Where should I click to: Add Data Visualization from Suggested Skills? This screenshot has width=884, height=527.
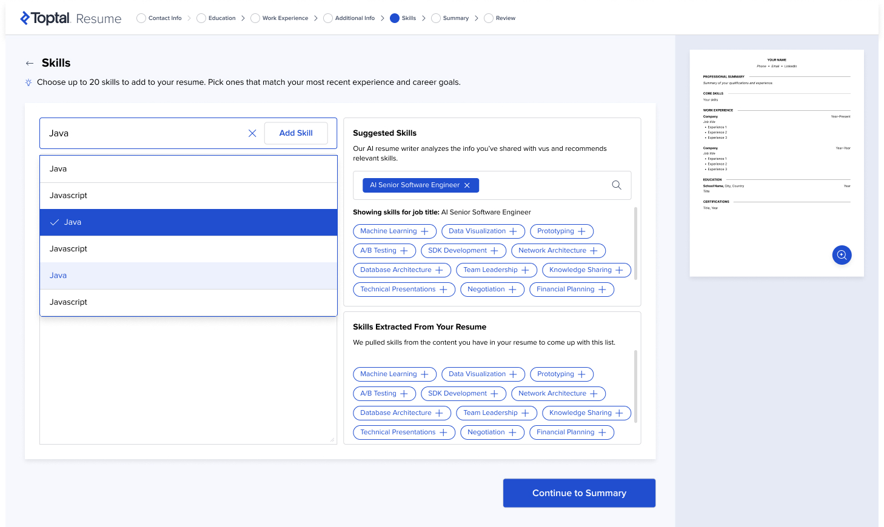pyautogui.click(x=483, y=231)
